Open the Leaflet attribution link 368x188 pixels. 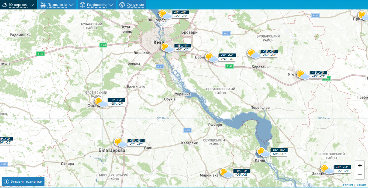point(348,185)
